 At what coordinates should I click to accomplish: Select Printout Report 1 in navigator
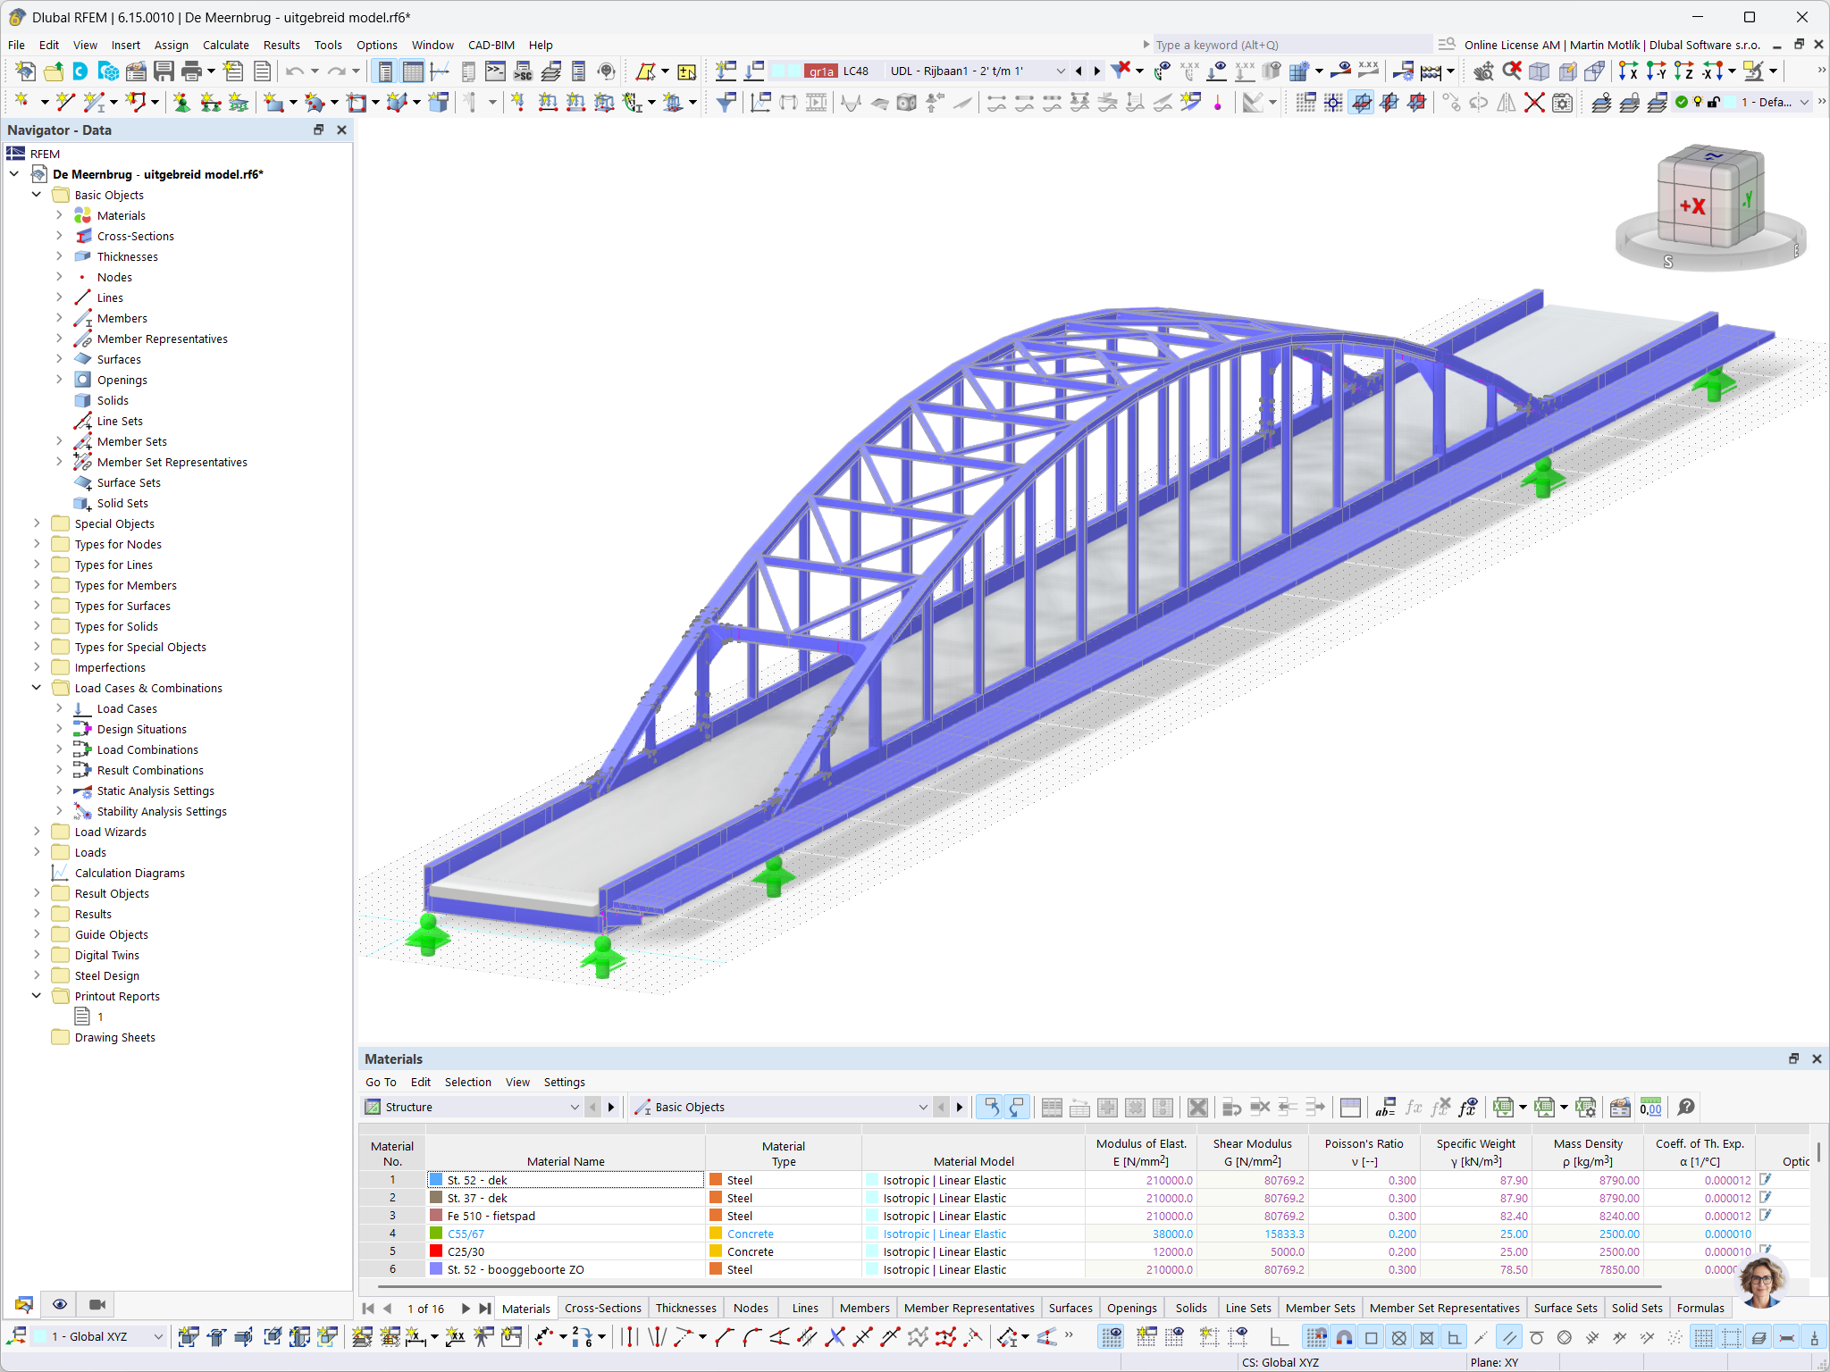click(100, 1017)
